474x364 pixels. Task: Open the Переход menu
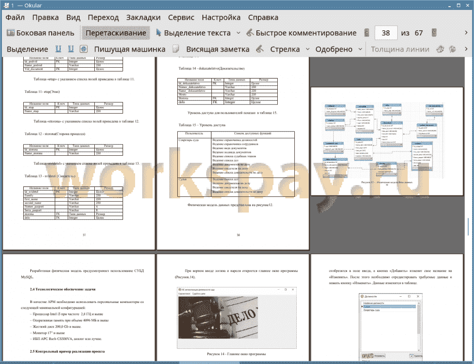pyautogui.click(x=103, y=18)
